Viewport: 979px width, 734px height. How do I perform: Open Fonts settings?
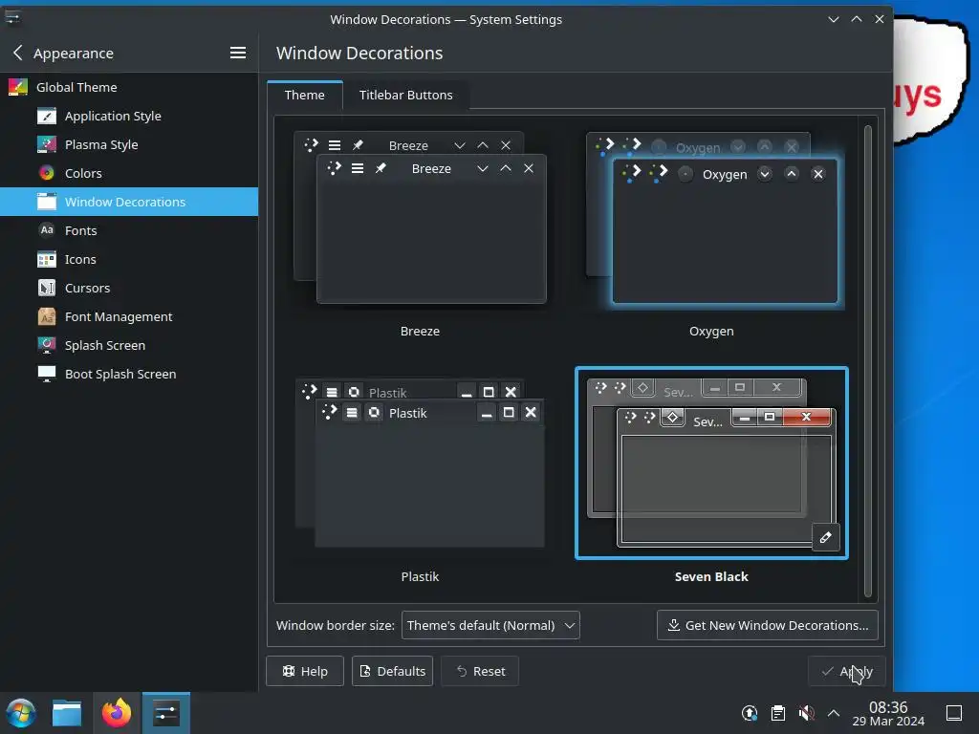click(x=129, y=231)
